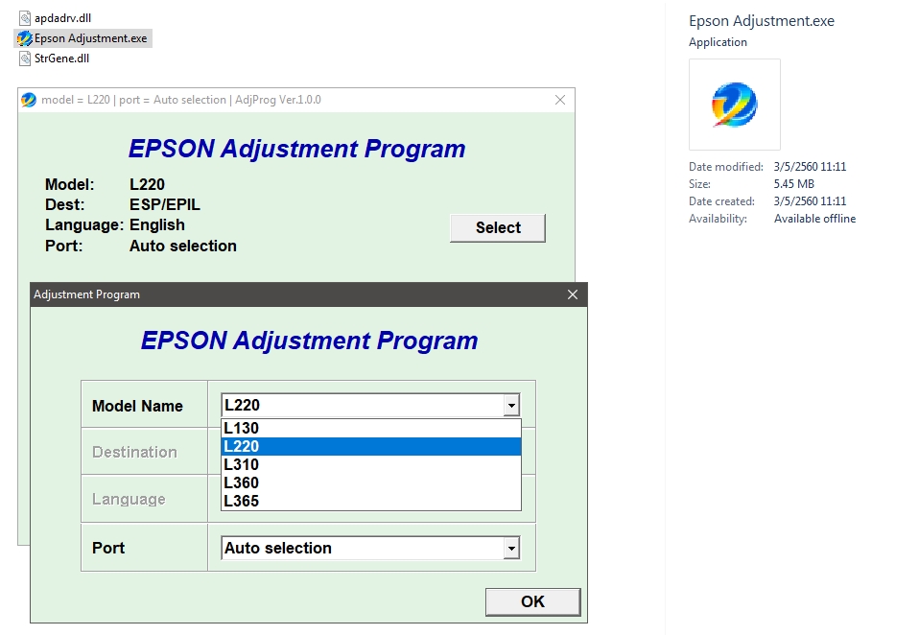Open the Model Name dropdown arrow
Screen dimensions: 919x635
511,405
